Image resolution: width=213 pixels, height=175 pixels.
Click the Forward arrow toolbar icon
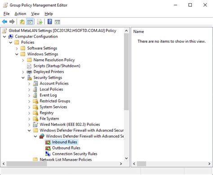pyautogui.click(x=12, y=22)
